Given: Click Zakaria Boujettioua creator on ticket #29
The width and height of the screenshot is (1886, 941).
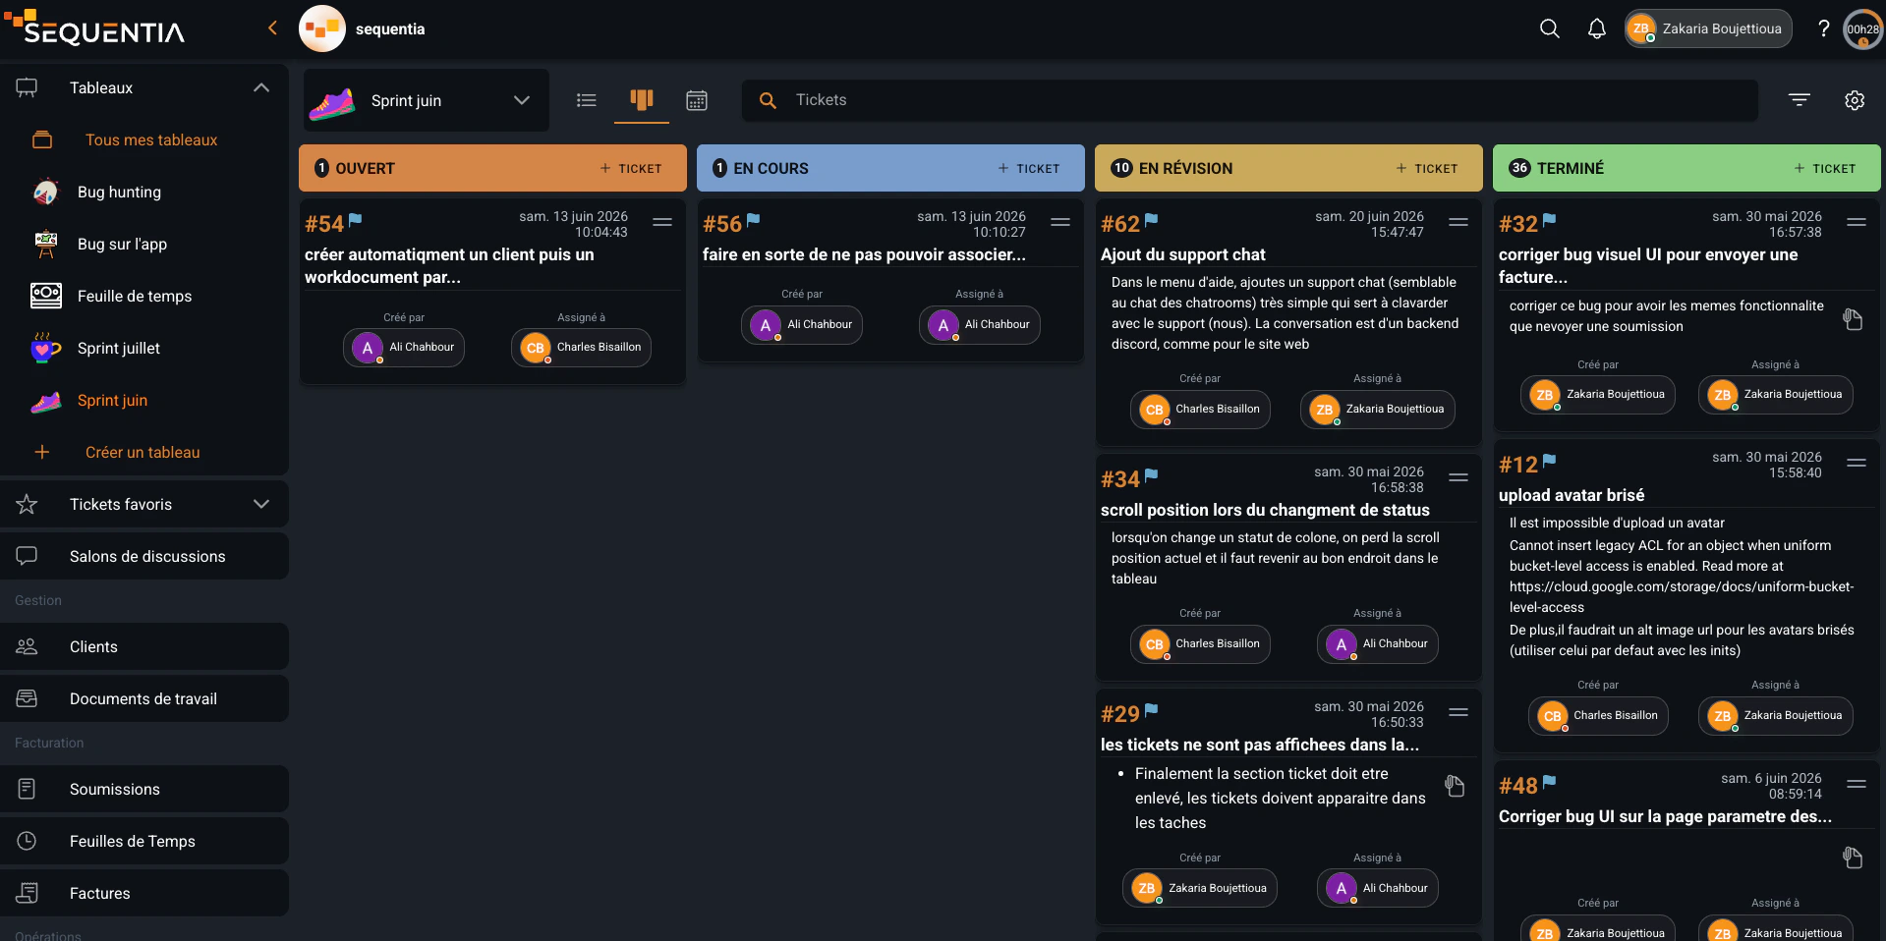Looking at the screenshot, I should tap(1200, 888).
